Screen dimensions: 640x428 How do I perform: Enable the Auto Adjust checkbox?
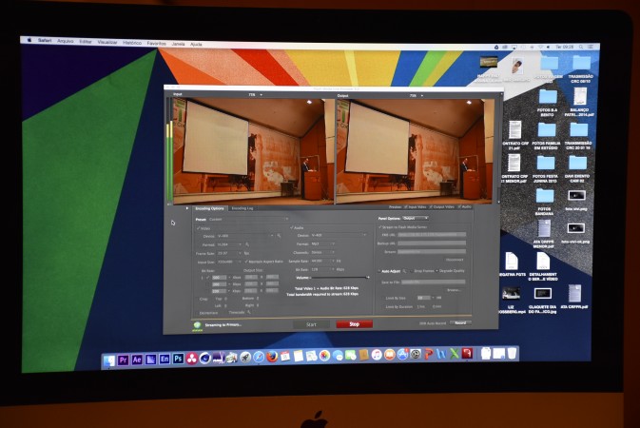point(379,271)
